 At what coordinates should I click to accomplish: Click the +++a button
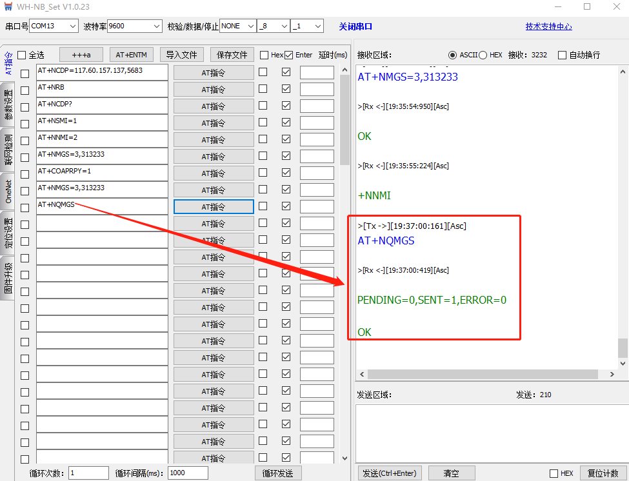(x=81, y=55)
